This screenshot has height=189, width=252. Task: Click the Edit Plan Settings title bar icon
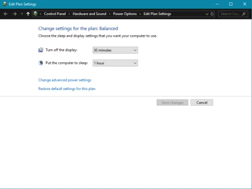coord(5,4)
